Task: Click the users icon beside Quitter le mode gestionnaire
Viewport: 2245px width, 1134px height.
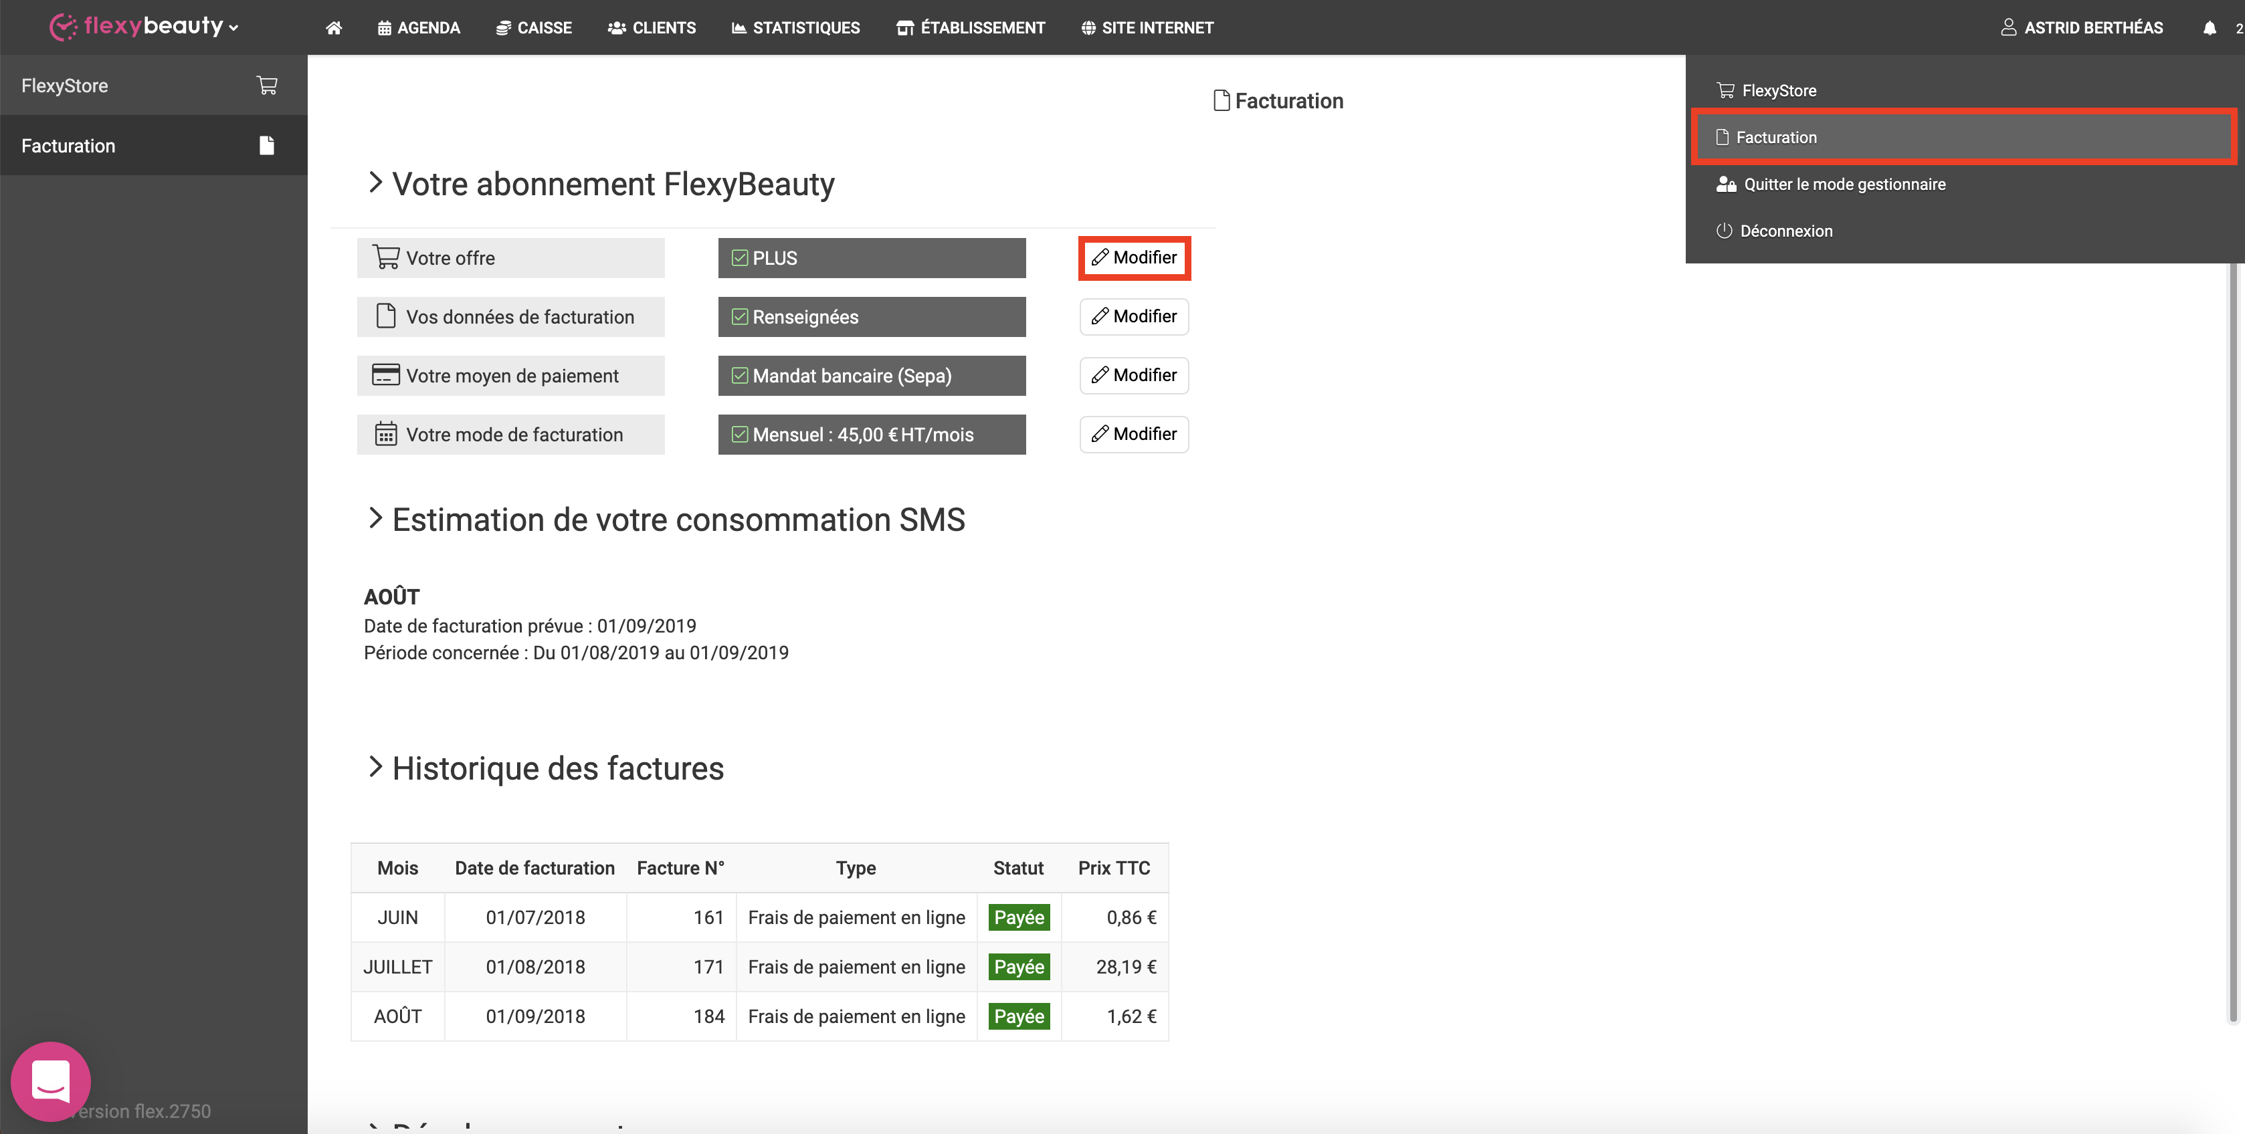Action: pos(1726,184)
